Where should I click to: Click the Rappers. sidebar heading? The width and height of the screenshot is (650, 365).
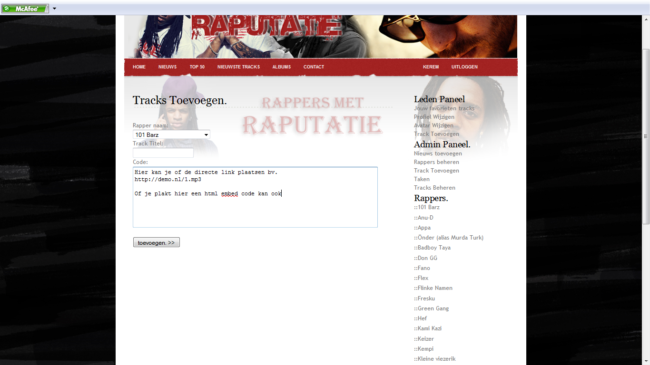(431, 198)
